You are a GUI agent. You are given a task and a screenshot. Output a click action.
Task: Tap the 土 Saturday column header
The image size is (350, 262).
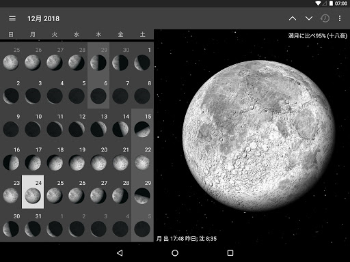tap(142, 34)
